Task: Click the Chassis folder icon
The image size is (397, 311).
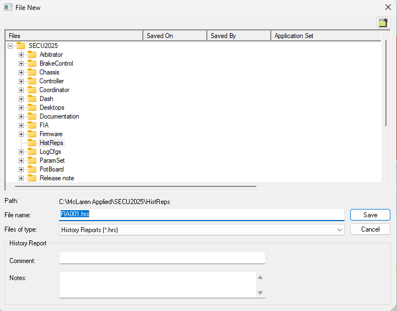Action: click(32, 72)
